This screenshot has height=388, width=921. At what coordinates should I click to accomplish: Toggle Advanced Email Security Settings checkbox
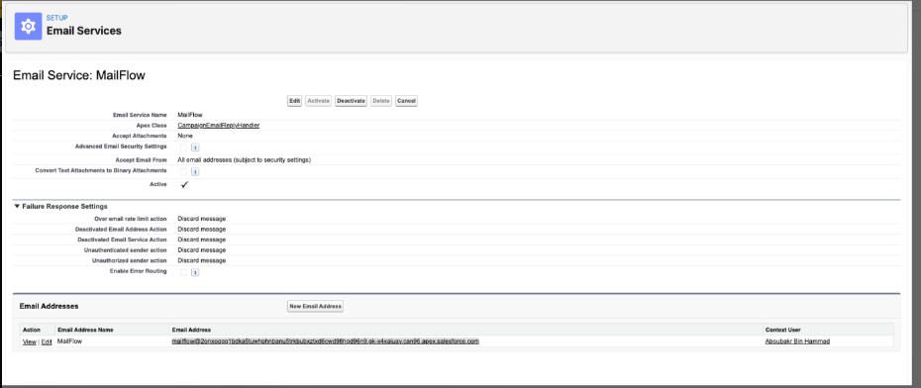pos(184,147)
